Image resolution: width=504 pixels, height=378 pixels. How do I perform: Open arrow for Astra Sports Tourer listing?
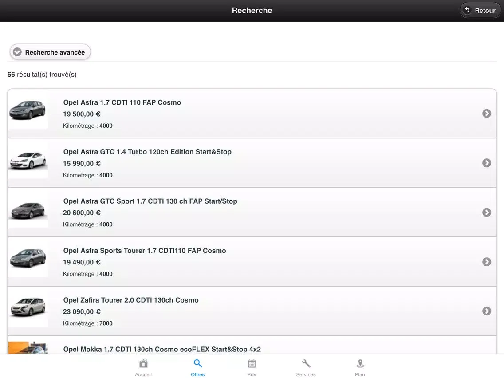tap(487, 262)
